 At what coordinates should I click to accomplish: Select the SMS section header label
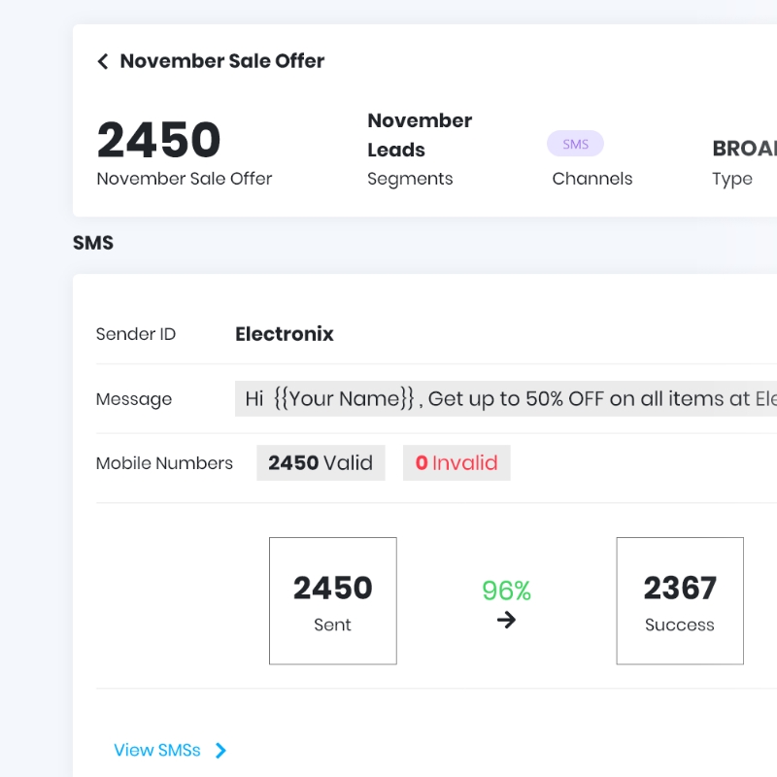93,242
